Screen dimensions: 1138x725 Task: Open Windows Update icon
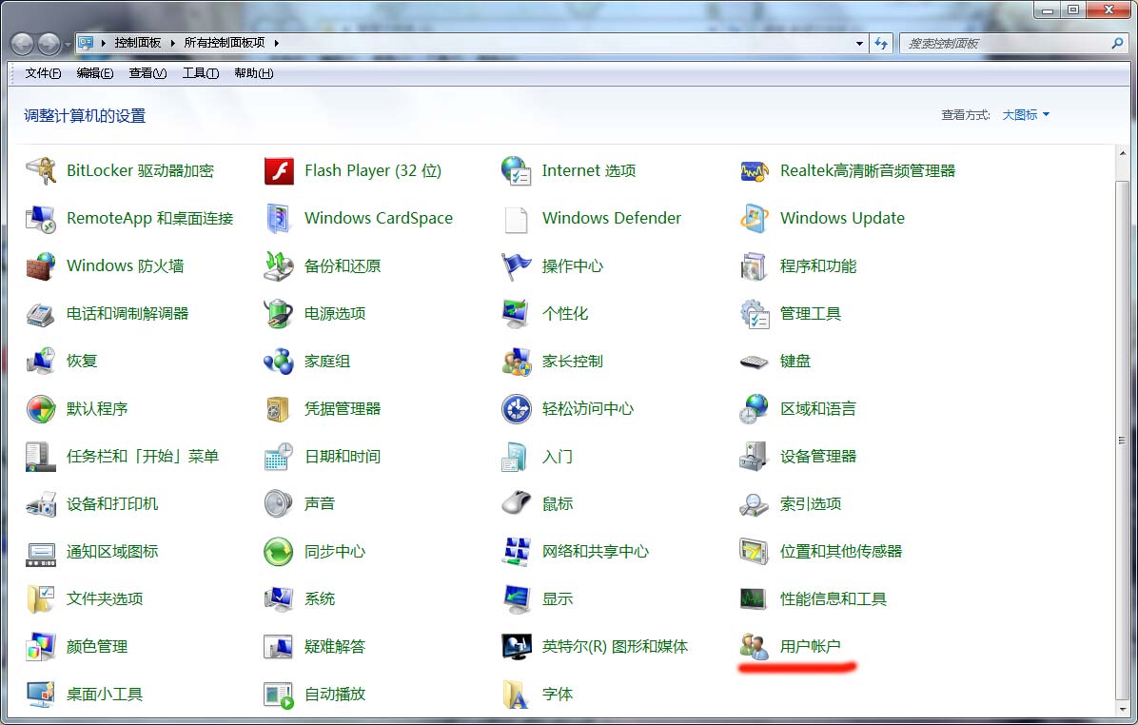point(755,219)
